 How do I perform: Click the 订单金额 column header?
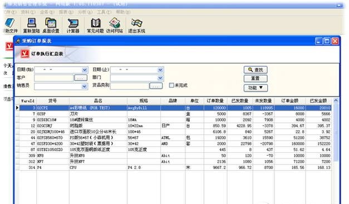[x=290, y=101]
